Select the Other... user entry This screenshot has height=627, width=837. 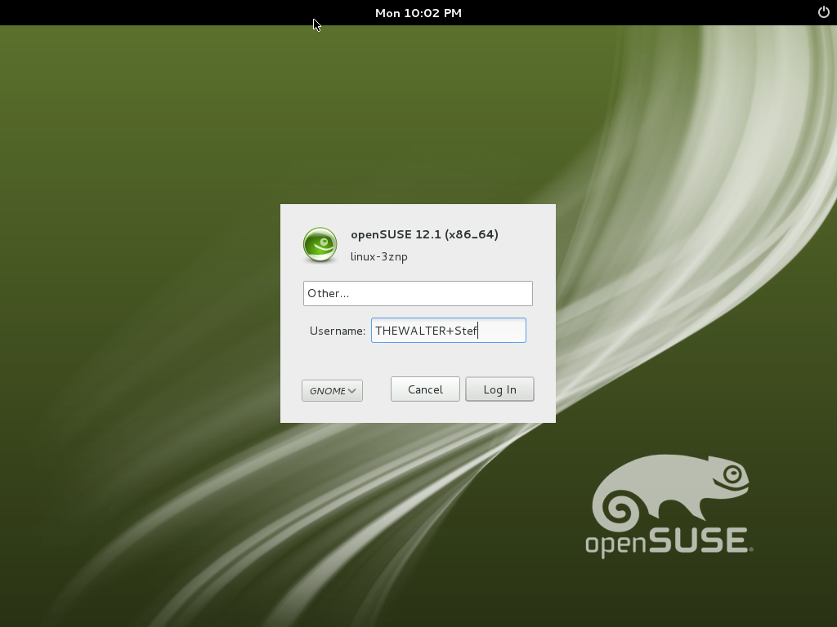click(417, 293)
